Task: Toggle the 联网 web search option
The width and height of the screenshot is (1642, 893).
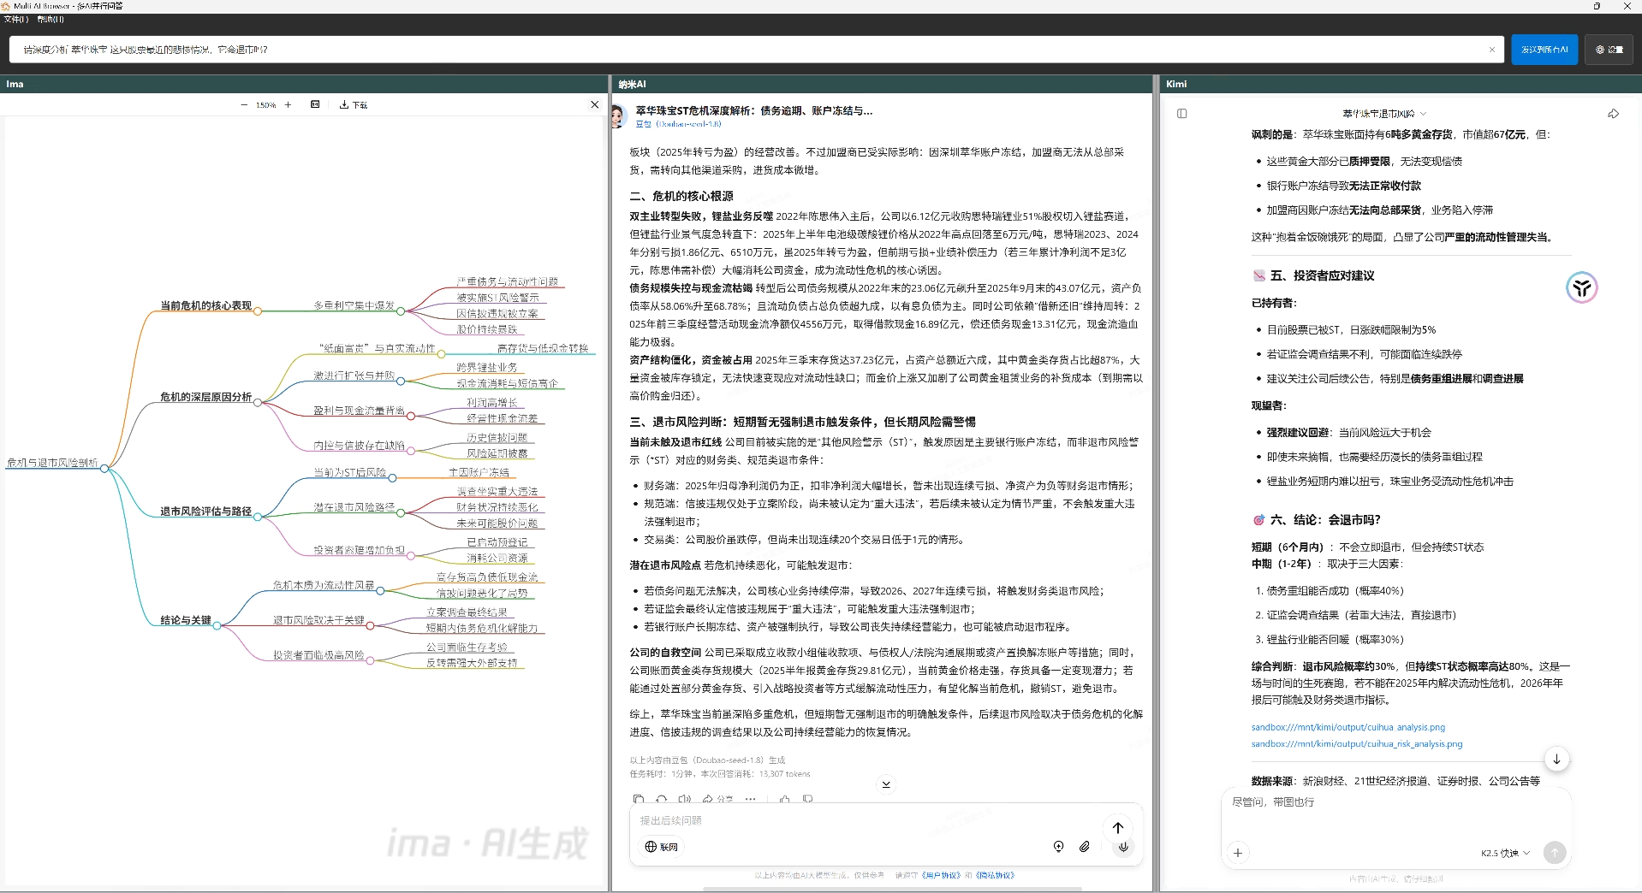Action: pos(662,847)
